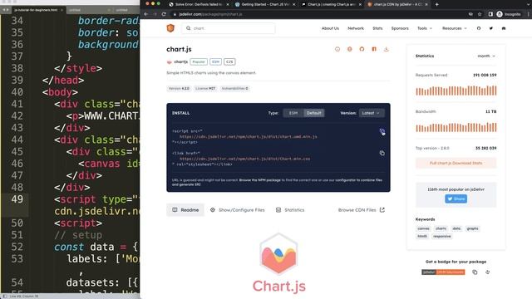
Task: Open chart.js npm package icon
Action: (374, 49)
